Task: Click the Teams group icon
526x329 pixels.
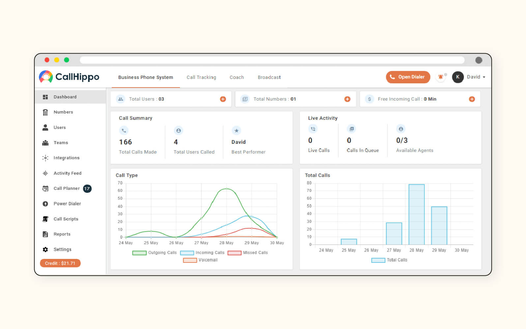Action: [x=45, y=143]
